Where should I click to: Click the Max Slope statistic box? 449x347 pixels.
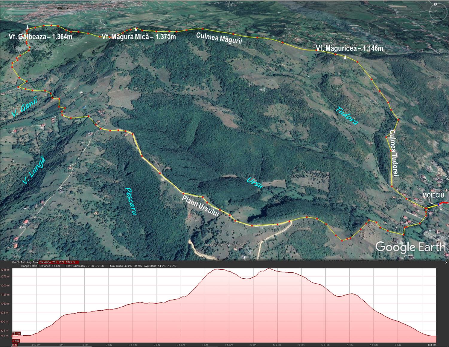tap(126, 266)
